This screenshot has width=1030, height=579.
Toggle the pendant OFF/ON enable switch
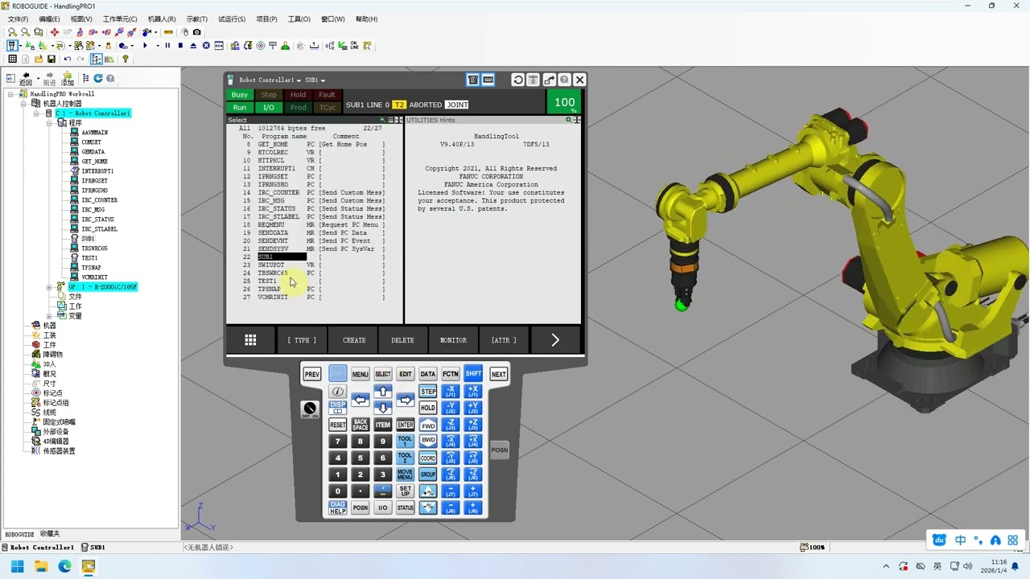pyautogui.click(x=310, y=409)
